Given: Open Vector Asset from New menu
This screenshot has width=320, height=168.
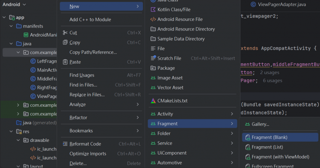Looking at the screenshot, I should [x=170, y=88].
